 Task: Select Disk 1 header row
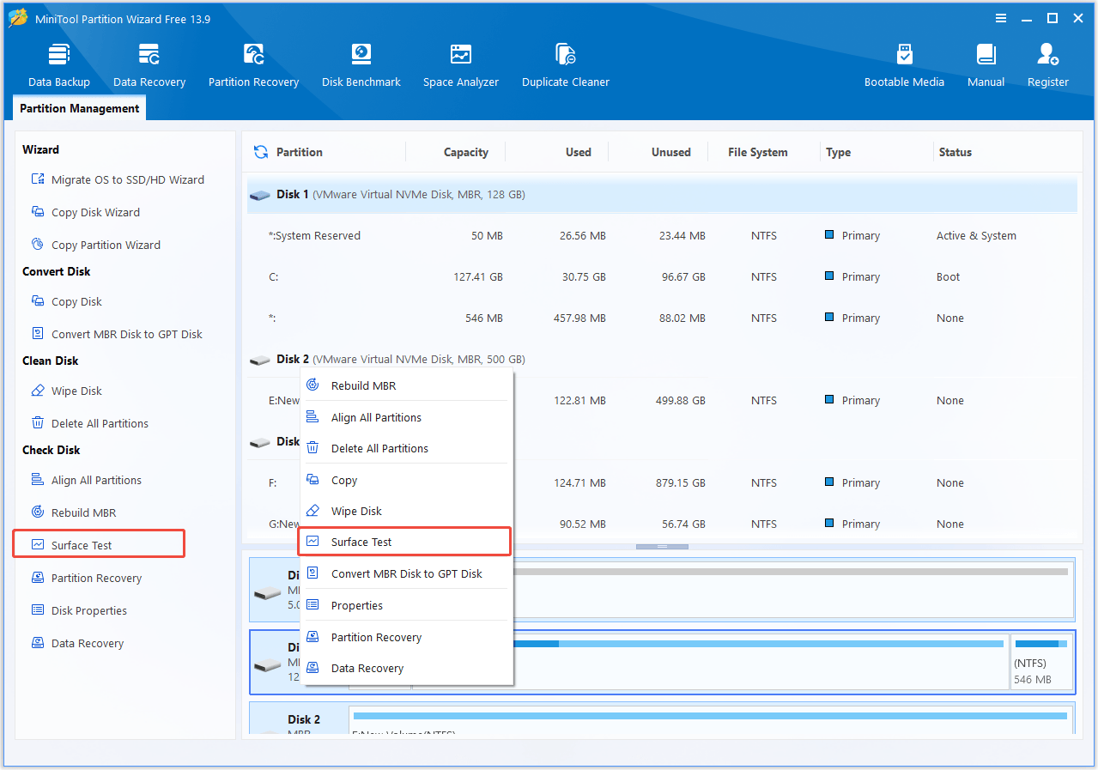(x=662, y=195)
